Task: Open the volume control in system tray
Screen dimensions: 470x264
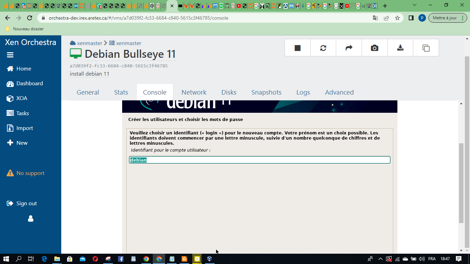Action: click(421, 259)
